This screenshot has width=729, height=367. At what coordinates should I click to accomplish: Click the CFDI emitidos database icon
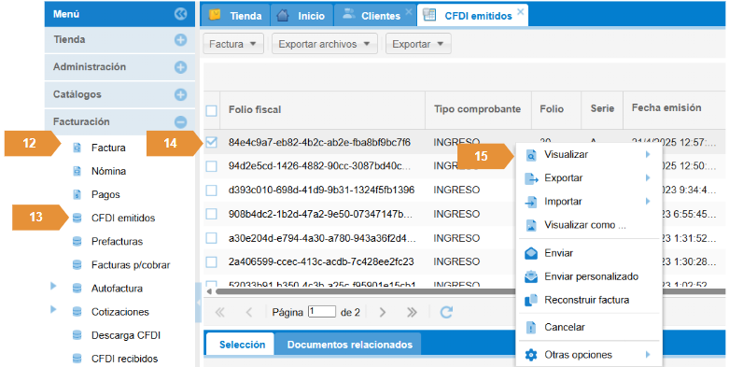point(77,218)
